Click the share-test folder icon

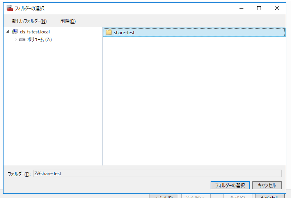coord(109,32)
